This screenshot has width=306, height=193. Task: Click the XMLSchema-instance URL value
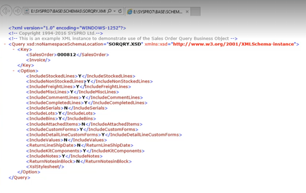(x=233, y=44)
